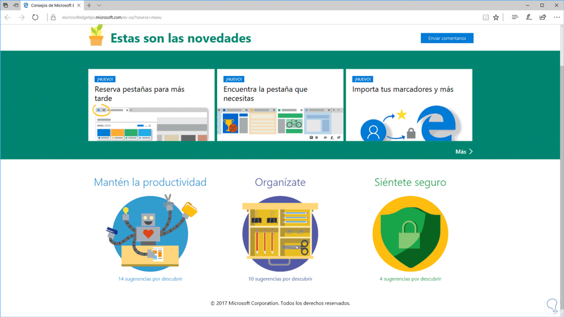The height and width of the screenshot is (317, 564).
Task: Open Importa tus marcadores y más card
Action: 409,105
